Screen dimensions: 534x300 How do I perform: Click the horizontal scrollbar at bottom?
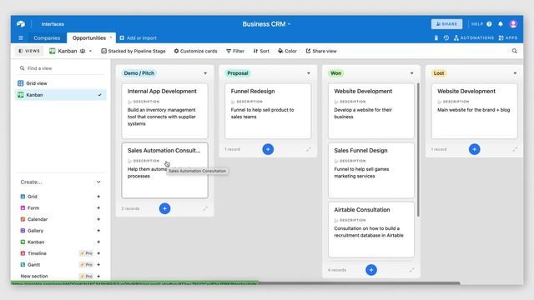click(x=359, y=283)
